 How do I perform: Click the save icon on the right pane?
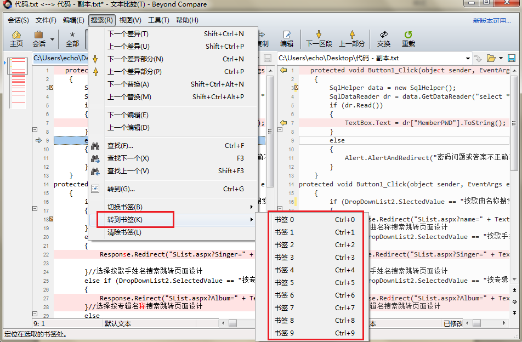point(512,58)
